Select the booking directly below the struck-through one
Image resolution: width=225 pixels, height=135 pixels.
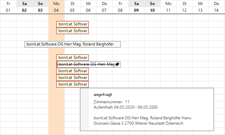72,71
